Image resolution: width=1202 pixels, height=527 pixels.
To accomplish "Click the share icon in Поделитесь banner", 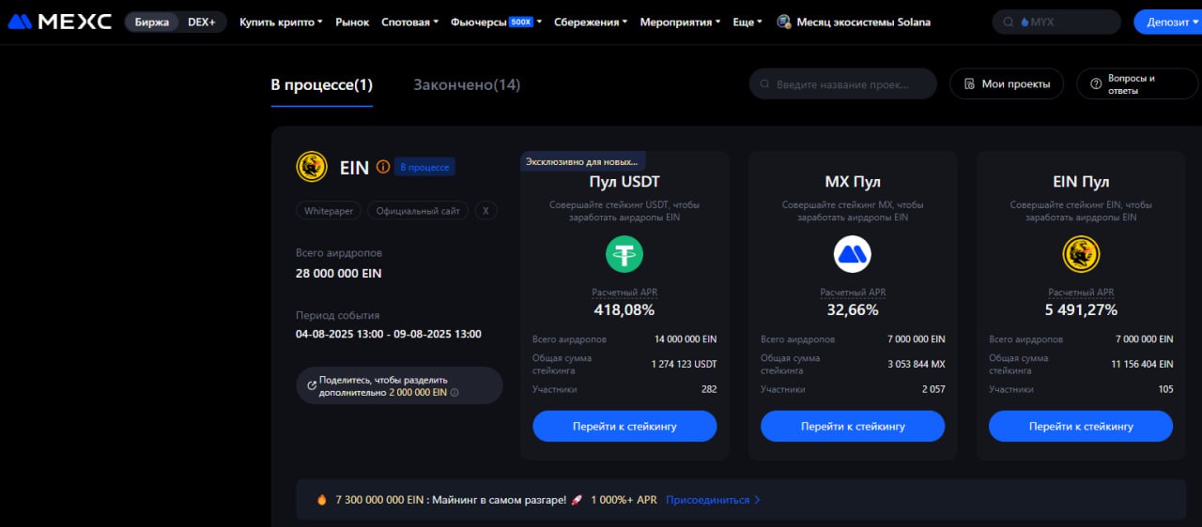I will (x=312, y=385).
